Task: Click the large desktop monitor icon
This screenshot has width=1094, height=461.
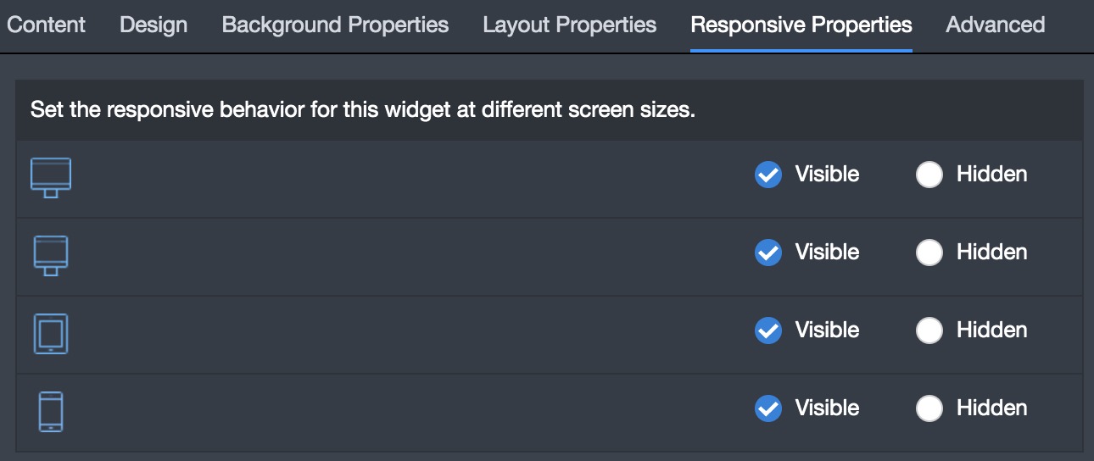Action: coord(51,178)
